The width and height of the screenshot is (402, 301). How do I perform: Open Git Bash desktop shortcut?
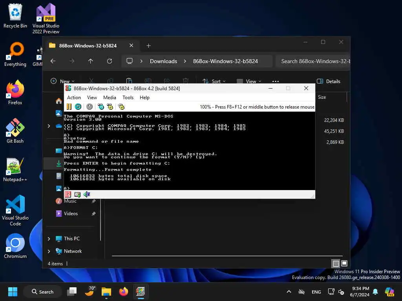[15, 131]
